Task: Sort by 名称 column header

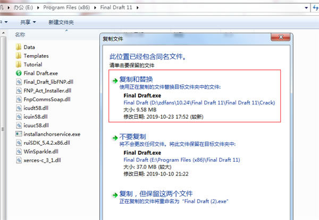Action: 20,34
